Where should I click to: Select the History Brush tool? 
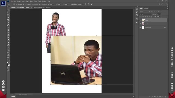point(8,32)
